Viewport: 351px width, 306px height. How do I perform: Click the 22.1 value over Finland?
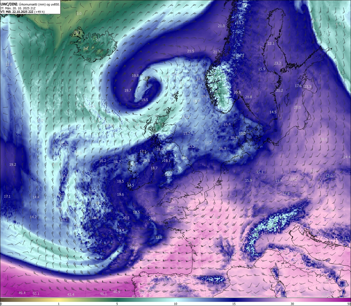(271, 43)
